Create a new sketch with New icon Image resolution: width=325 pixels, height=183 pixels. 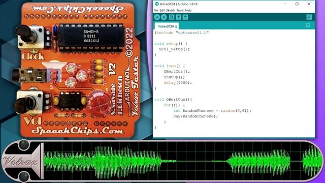click(172, 17)
